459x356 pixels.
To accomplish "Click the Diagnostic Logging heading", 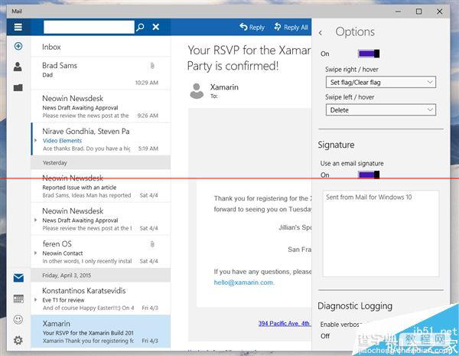I will pos(355,306).
